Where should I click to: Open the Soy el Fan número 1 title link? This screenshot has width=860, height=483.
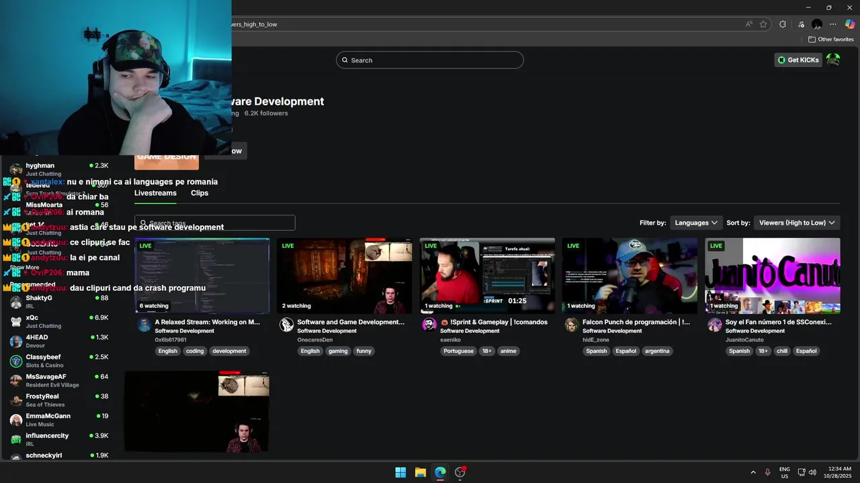[779, 322]
